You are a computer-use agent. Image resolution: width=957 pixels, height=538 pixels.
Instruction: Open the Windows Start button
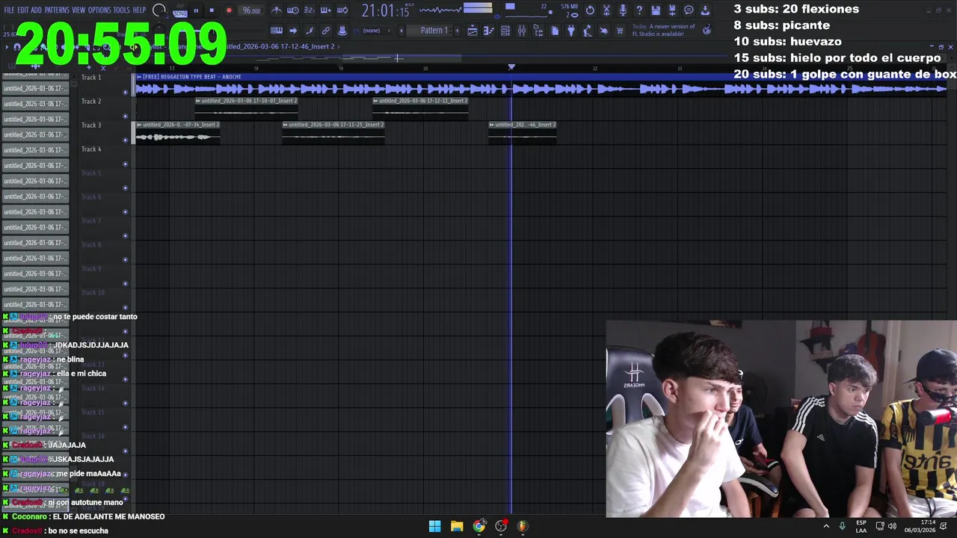434,526
